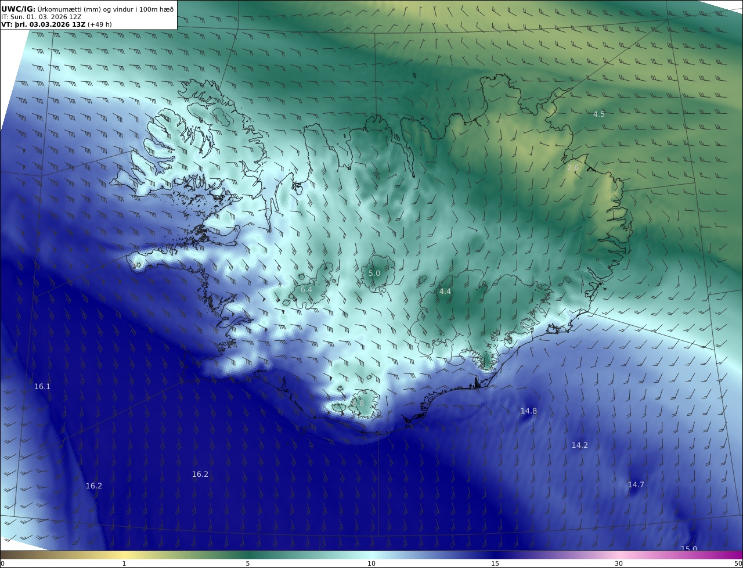Image resolution: width=743 pixels, height=568 pixels.
Task: Select the 'IT: Sun. 01. 03. 2026 12Z' line
Action: 41,17
